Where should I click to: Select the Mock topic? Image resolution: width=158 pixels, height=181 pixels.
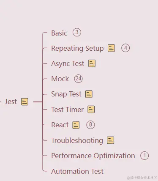pyautogui.click(x=60, y=79)
